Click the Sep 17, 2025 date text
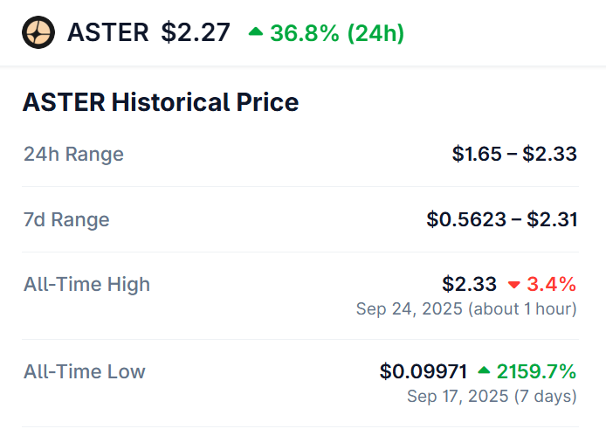Screen dimensions: 606x429 (460, 397)
